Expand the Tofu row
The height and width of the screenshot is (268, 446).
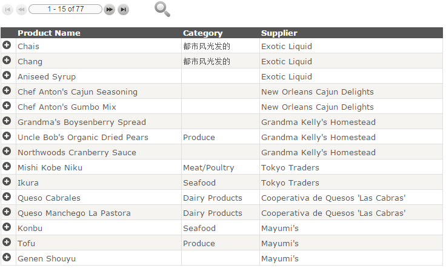point(7,243)
